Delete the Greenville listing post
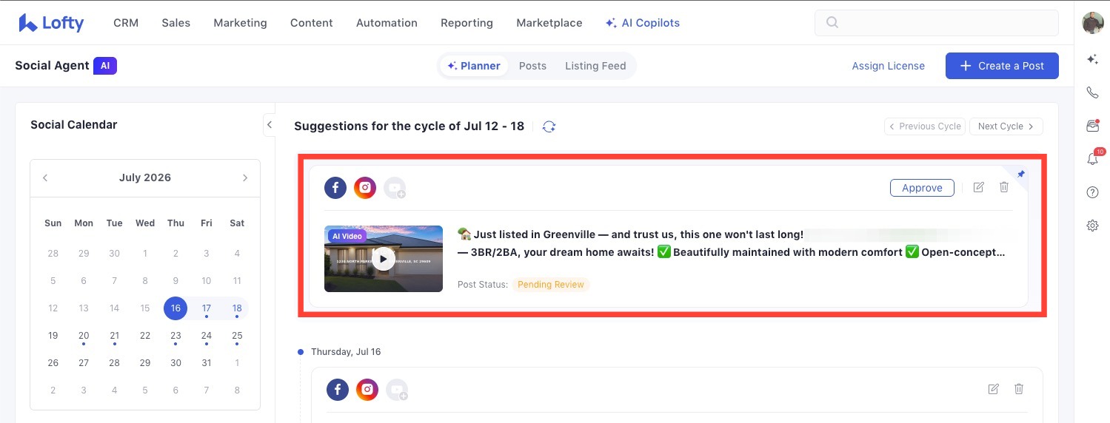Viewport: 1110px width, 423px height. (1004, 187)
